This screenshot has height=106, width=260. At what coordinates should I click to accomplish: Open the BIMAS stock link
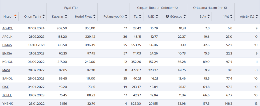click(7, 45)
